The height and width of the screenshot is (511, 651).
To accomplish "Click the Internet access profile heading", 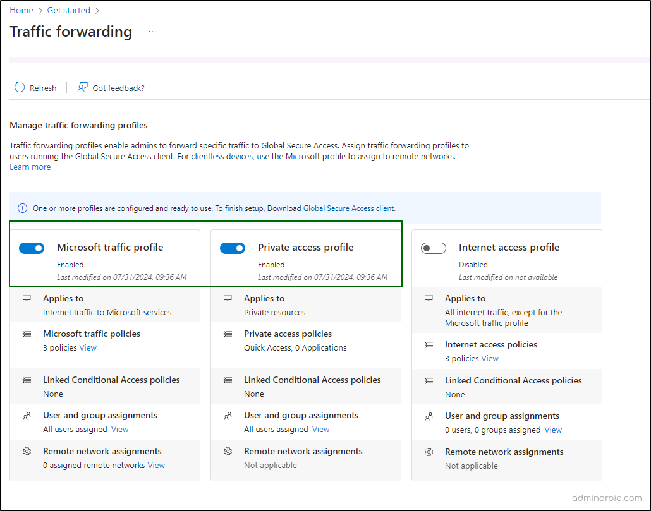I will (x=509, y=247).
